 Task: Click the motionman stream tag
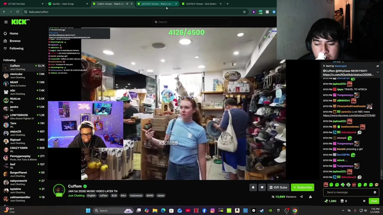136,196
